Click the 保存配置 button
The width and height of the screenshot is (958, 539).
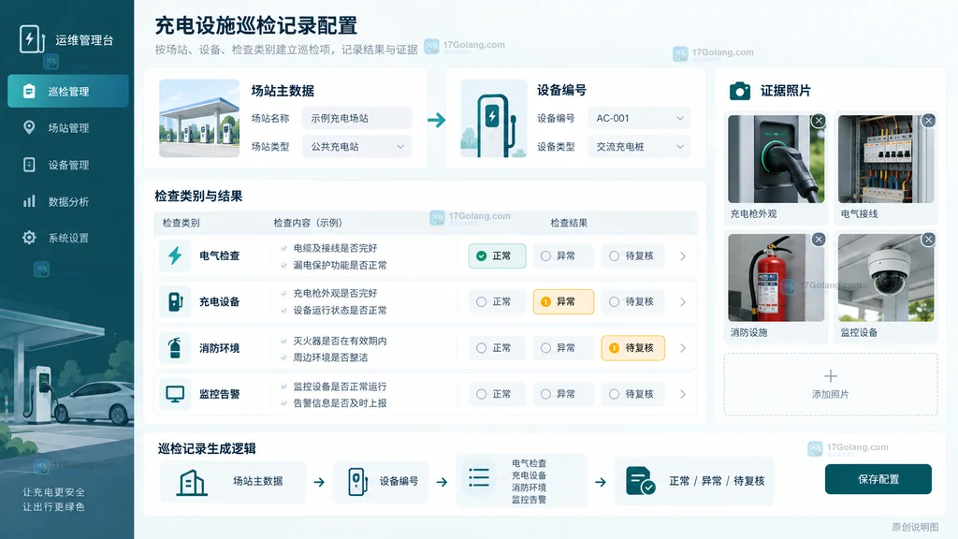pos(878,479)
